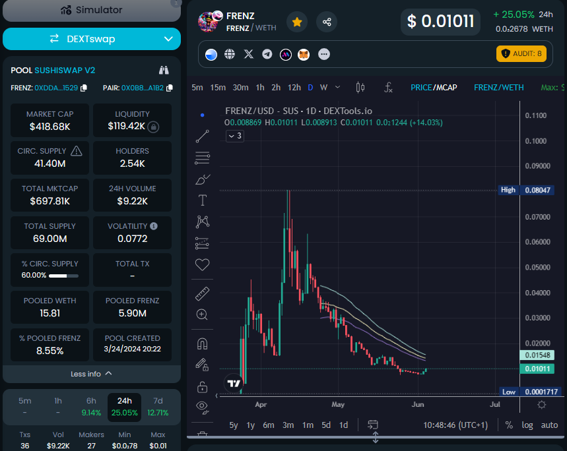Open the blue explorer circle icon link
This screenshot has height=451, width=567.
[x=211, y=55]
